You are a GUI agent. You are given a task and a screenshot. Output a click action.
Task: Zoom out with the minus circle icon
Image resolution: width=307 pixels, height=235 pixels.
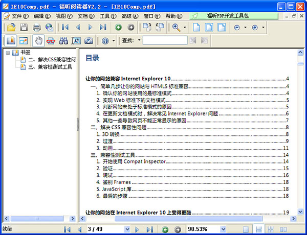(237, 28)
